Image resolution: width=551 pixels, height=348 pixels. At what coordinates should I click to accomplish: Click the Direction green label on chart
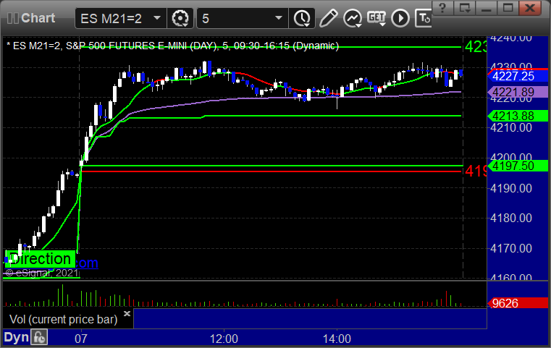point(40,259)
